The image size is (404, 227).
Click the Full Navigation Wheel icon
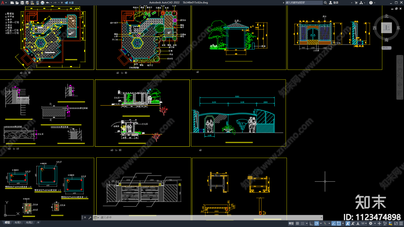click(x=400, y=62)
